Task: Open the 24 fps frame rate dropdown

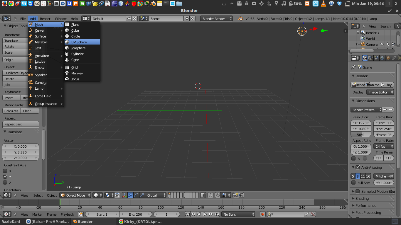Action: 384,146
